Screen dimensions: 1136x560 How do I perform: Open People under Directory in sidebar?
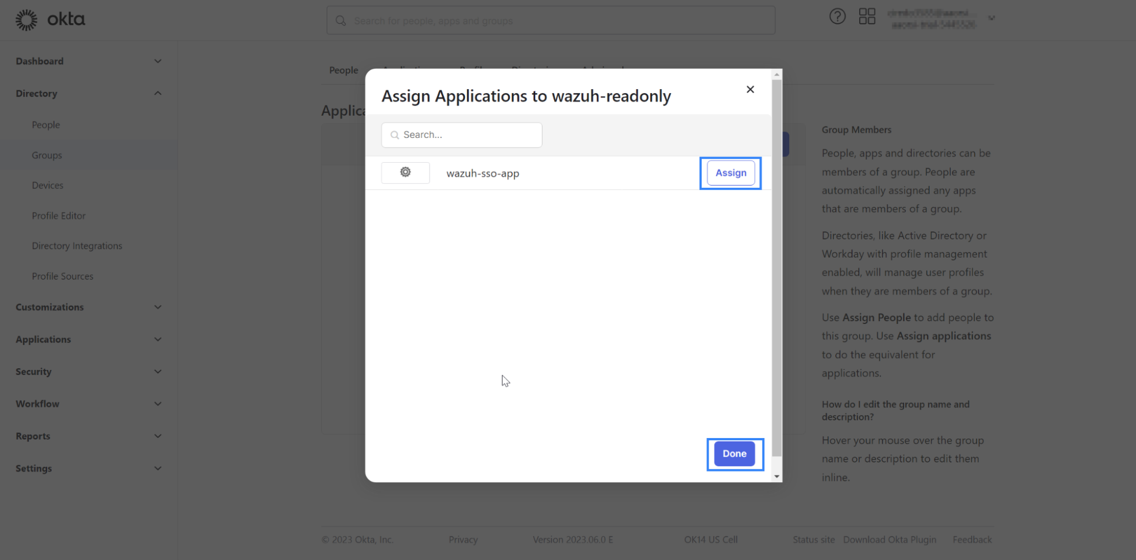click(45, 125)
